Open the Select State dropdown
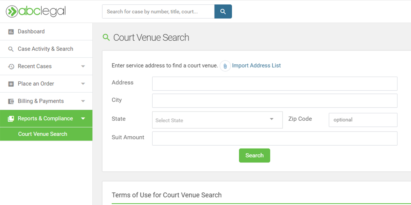The image size is (411, 205). [217, 120]
